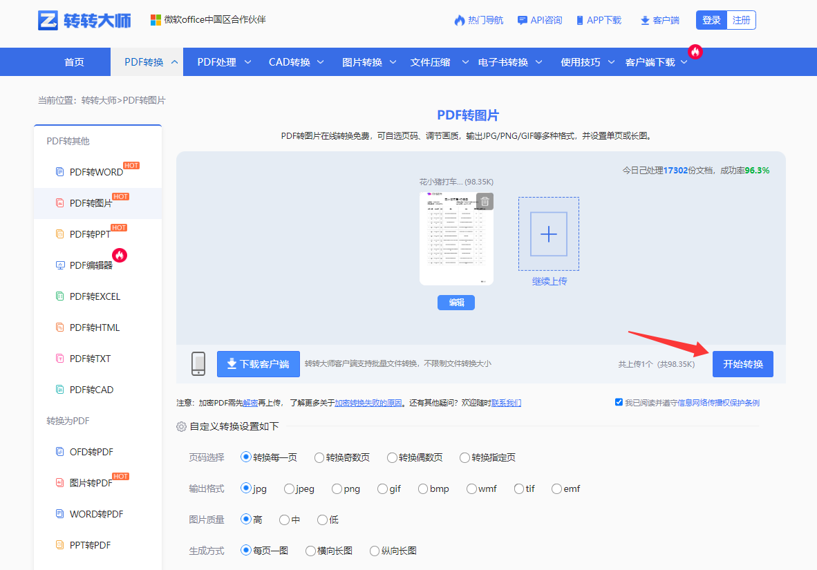The height and width of the screenshot is (570, 817).
Task: Expand the 文件压缩 dropdown menu
Action: tap(465, 62)
